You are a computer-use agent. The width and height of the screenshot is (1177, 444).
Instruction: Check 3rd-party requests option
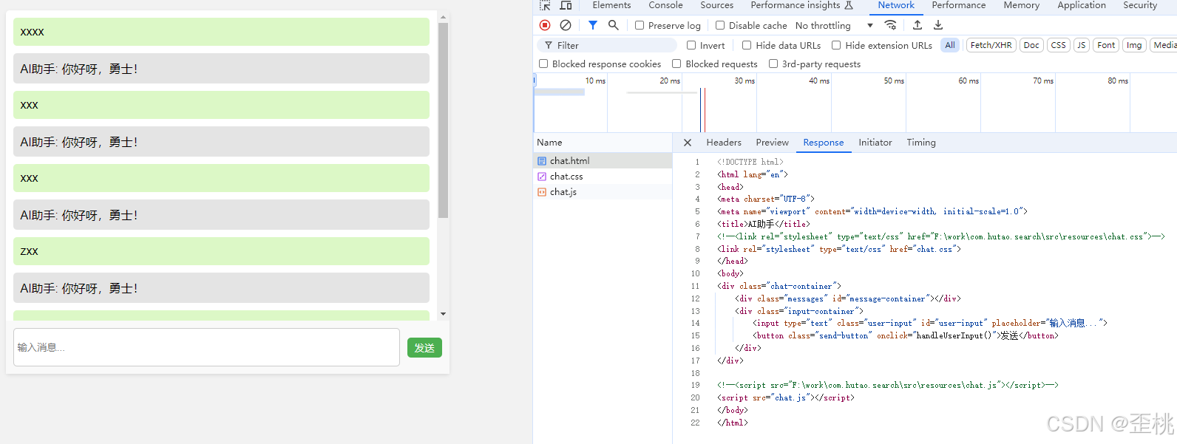point(773,64)
